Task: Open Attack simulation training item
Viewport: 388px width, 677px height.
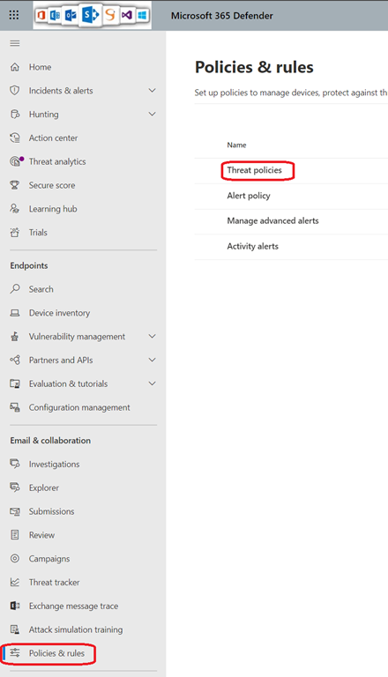Action: (x=76, y=630)
